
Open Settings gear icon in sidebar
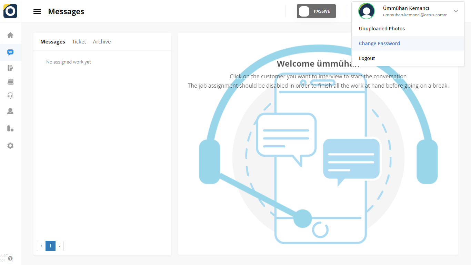(x=10, y=146)
